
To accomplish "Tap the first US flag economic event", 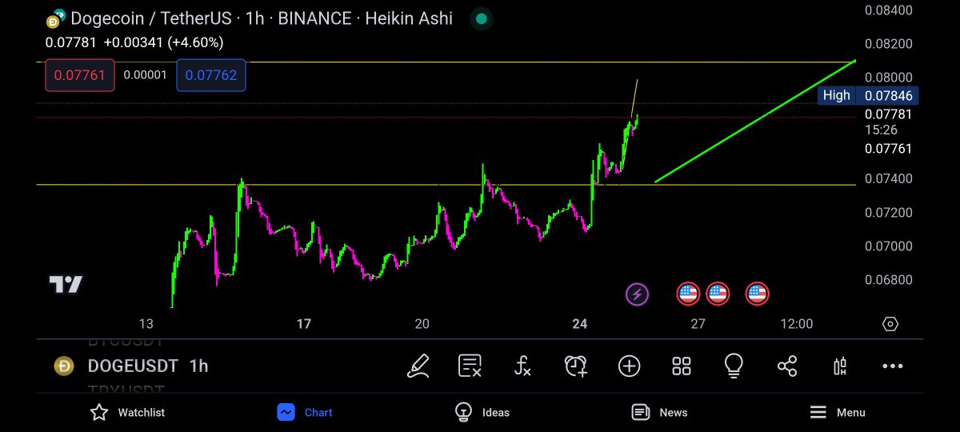I will coord(688,294).
